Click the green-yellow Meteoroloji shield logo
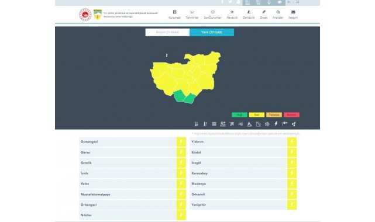 [98, 15]
